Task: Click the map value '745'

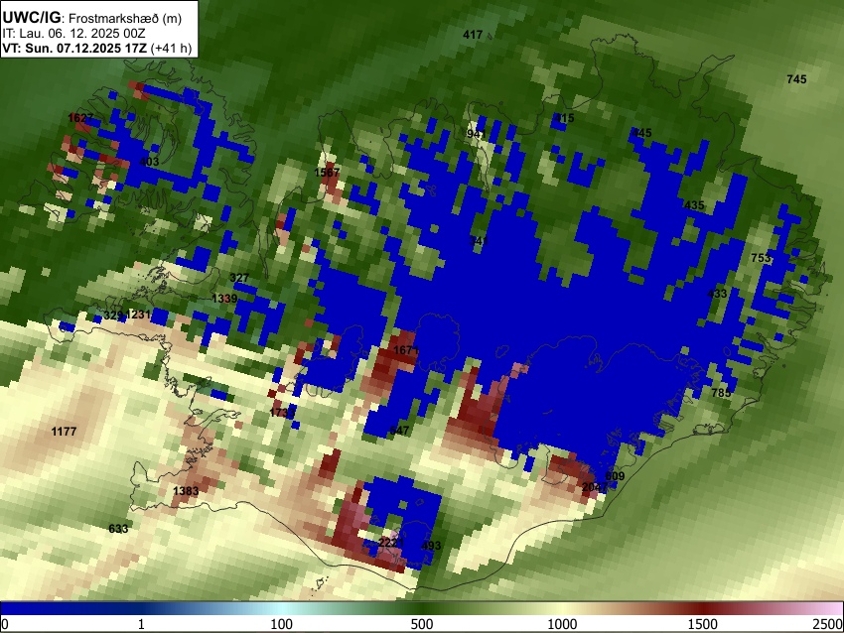Action: coord(796,79)
